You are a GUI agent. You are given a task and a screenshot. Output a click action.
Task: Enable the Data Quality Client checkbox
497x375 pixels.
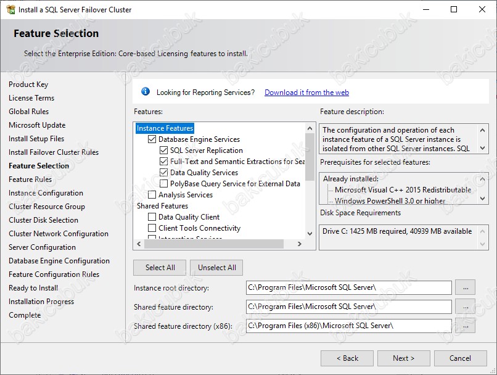pyautogui.click(x=152, y=217)
